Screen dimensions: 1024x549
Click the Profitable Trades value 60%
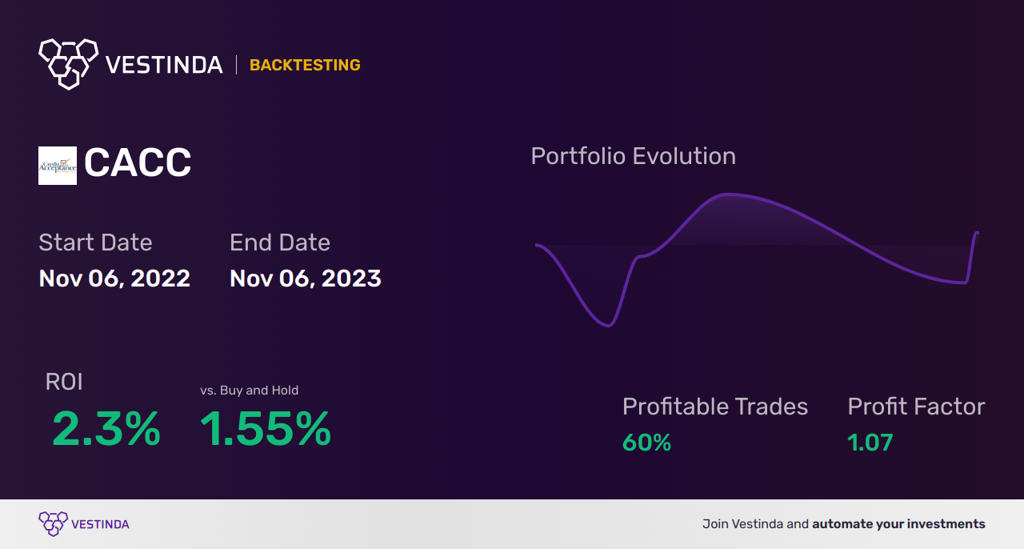pos(646,443)
